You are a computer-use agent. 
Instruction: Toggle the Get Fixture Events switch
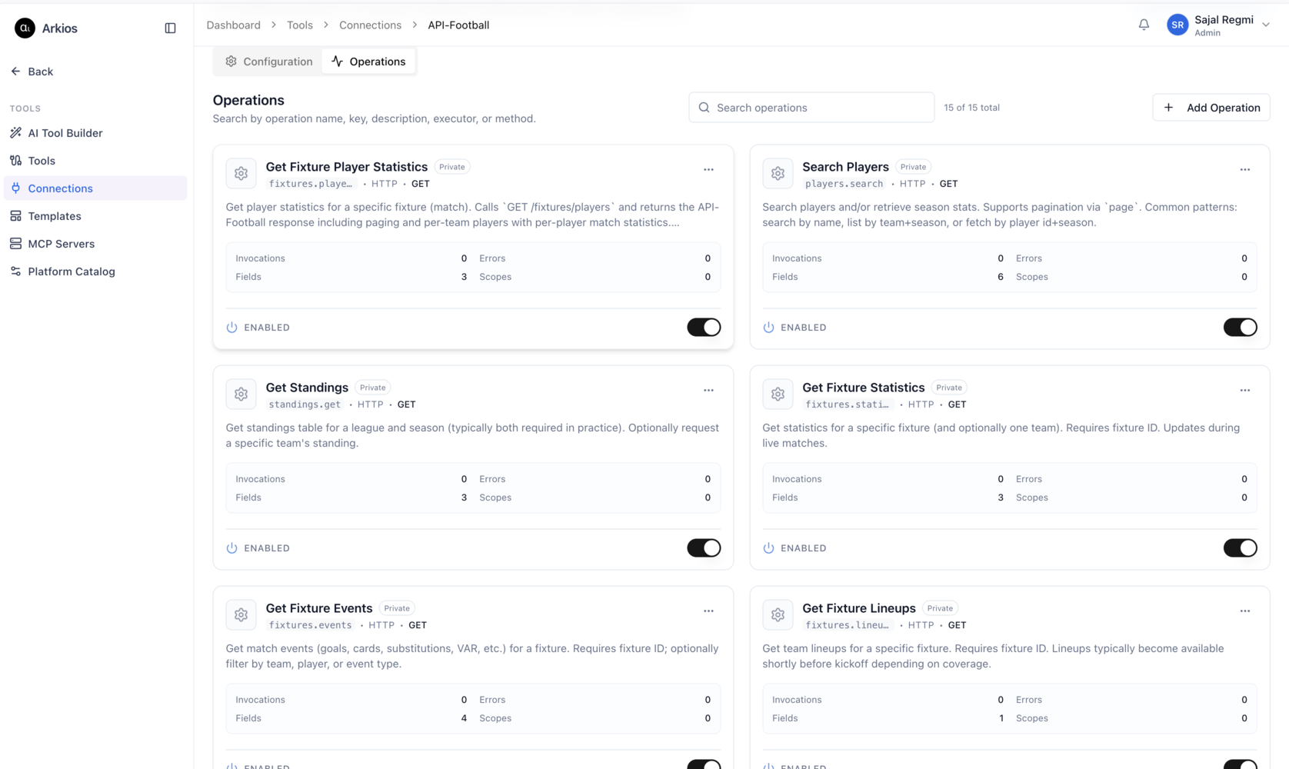704,764
